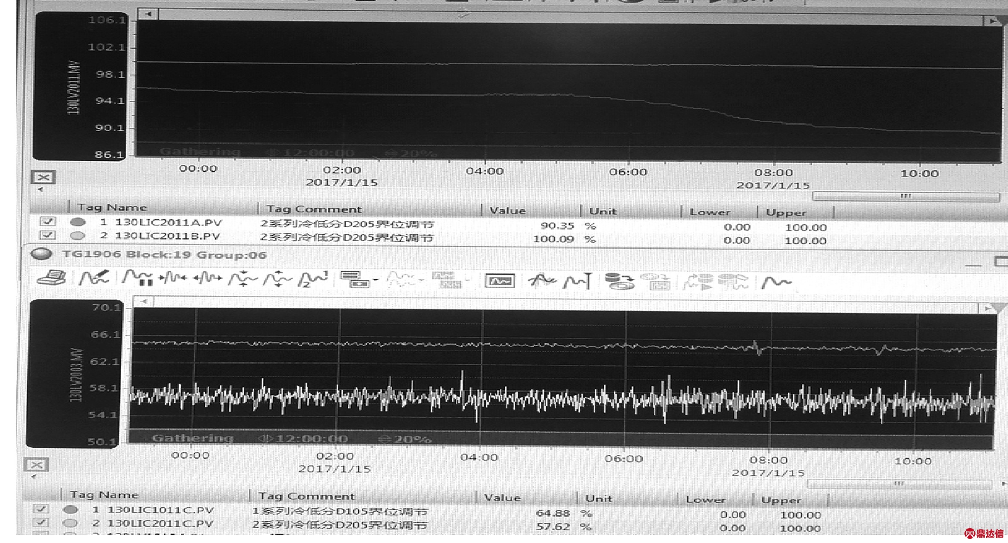The width and height of the screenshot is (1008, 543).
Task: Pause the trend display update
Action: coord(137,278)
